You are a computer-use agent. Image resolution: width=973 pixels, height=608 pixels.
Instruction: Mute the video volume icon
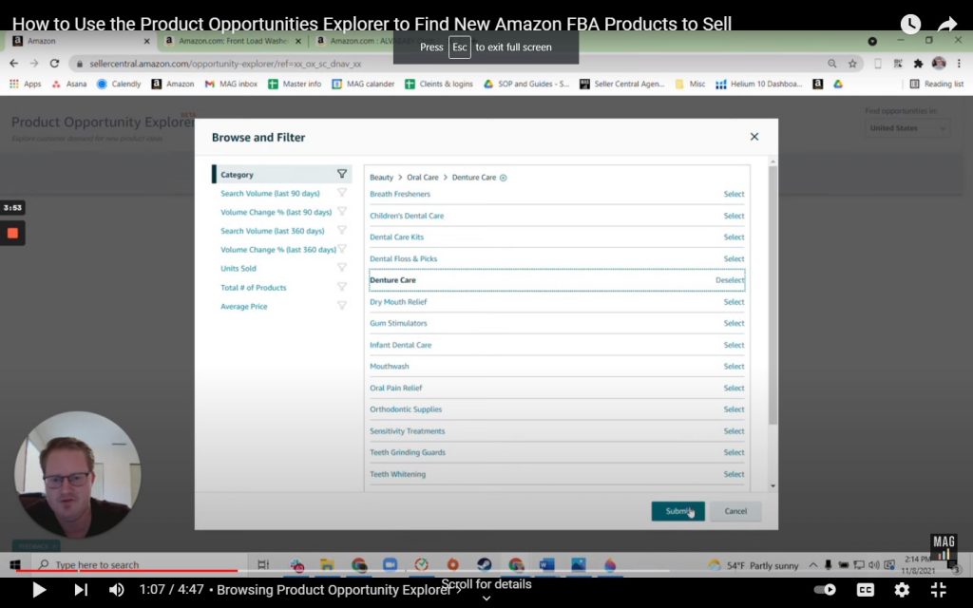tap(116, 589)
